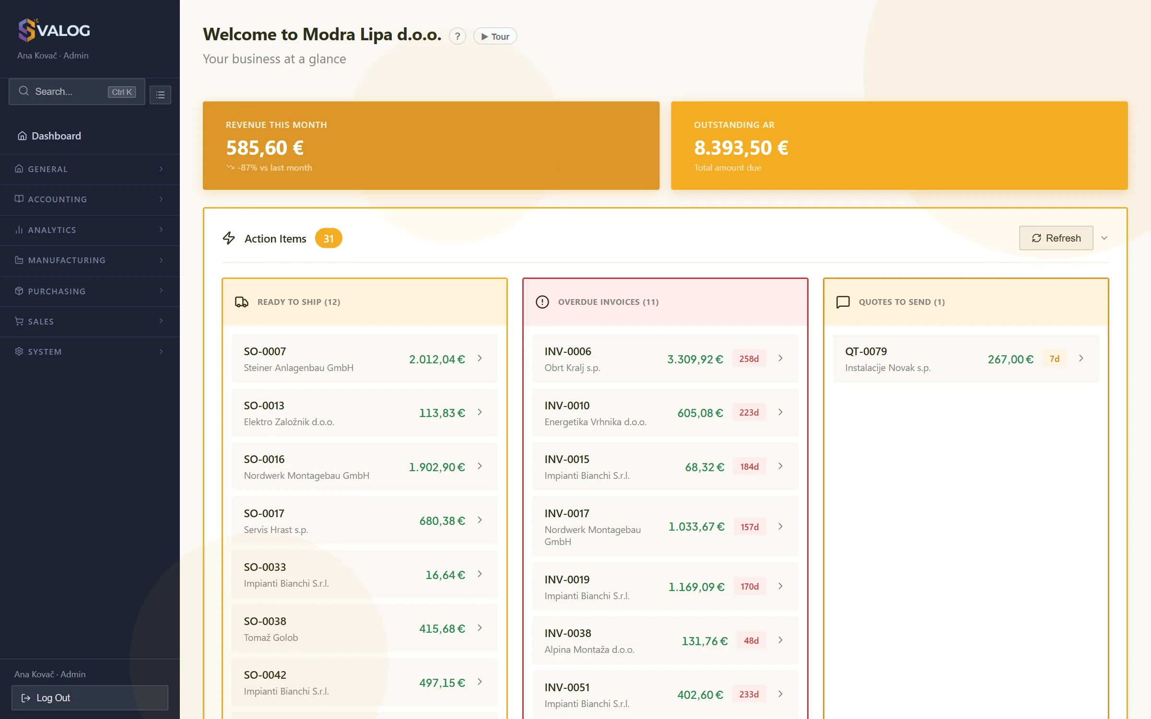This screenshot has width=1151, height=719.
Task: Open the dropdown arrow beside Refresh
Action: [x=1104, y=238]
